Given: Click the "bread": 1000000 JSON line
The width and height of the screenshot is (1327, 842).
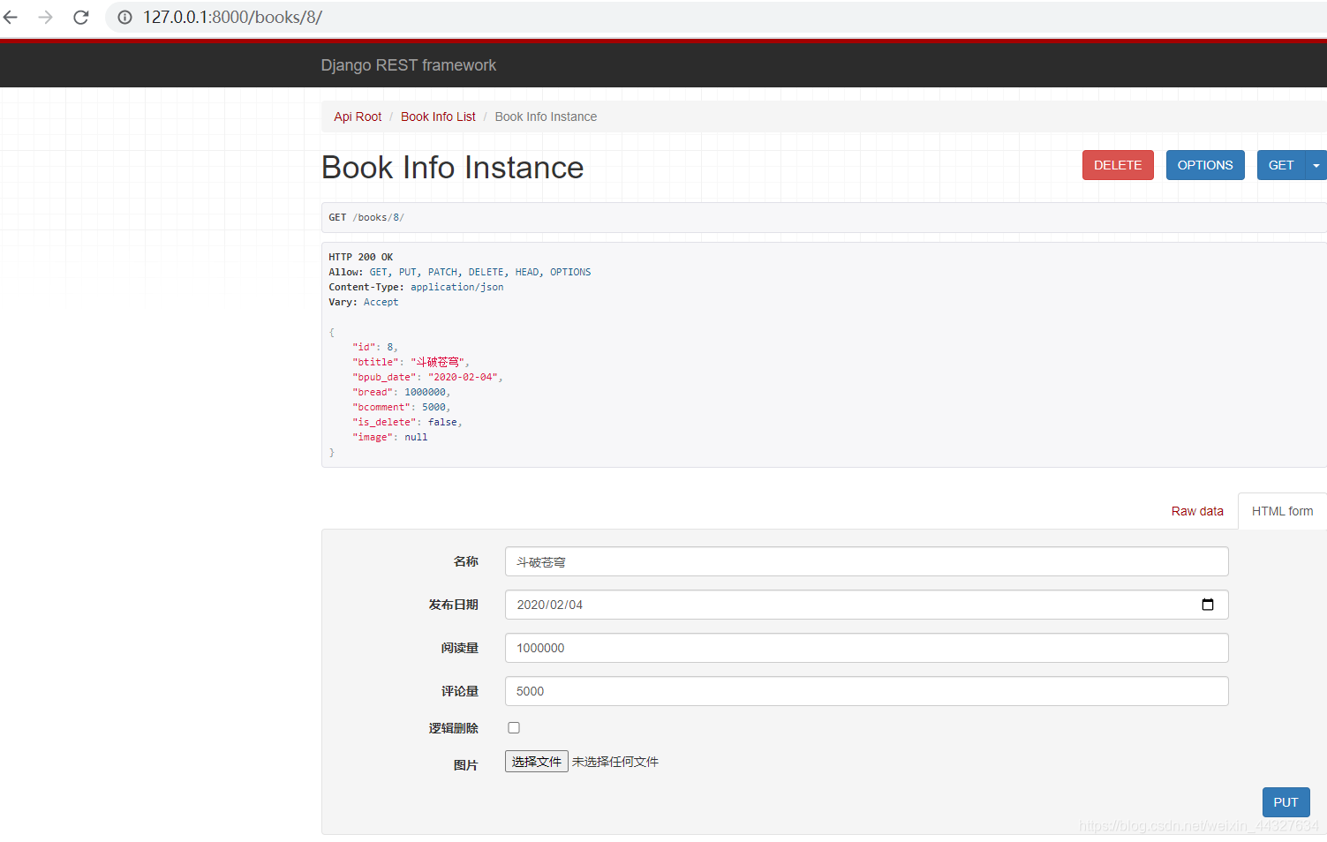Looking at the screenshot, I should [x=401, y=392].
